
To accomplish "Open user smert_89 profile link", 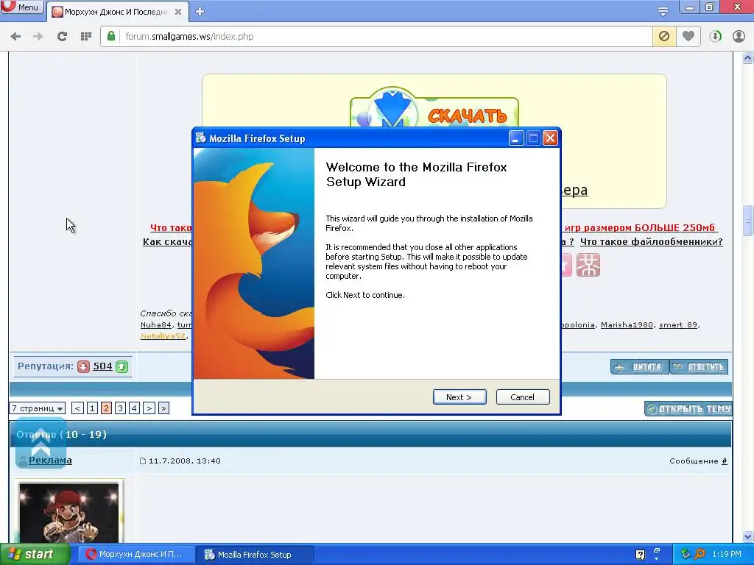I will [x=678, y=324].
